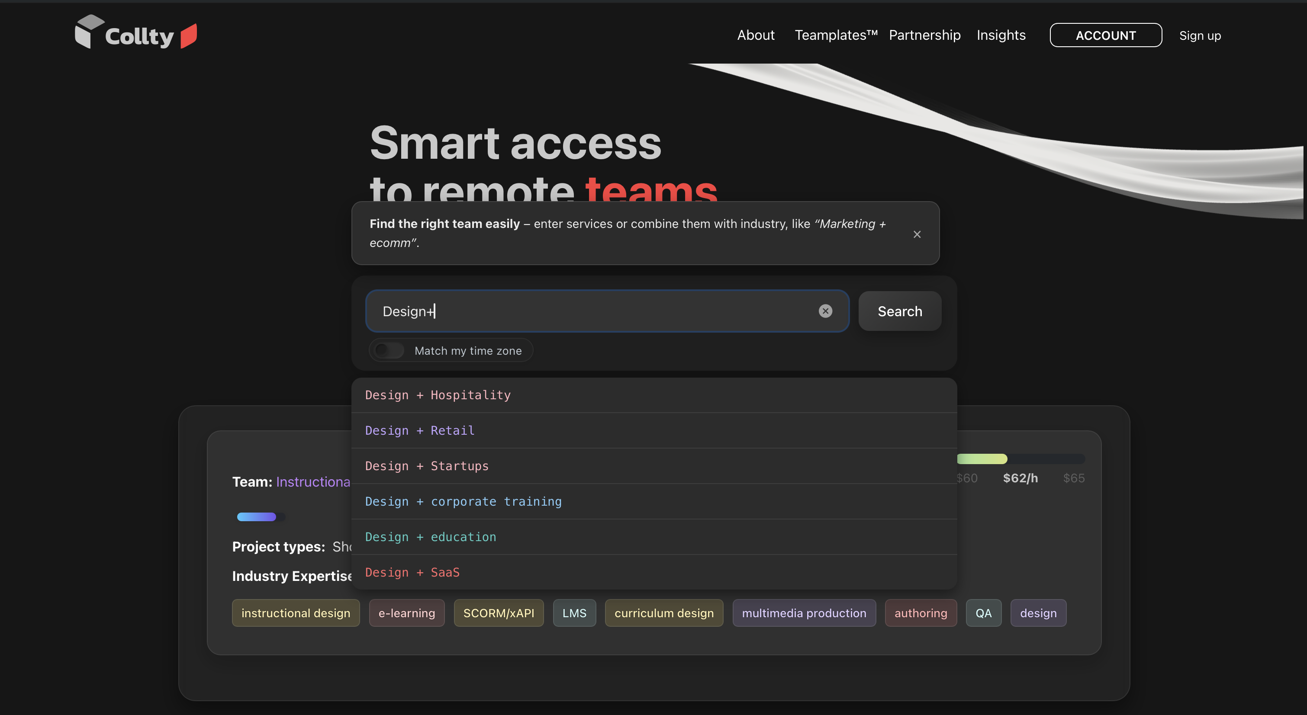1307x715 pixels.
Task: Pick Design + SaaS suggestion
Action: click(412, 573)
